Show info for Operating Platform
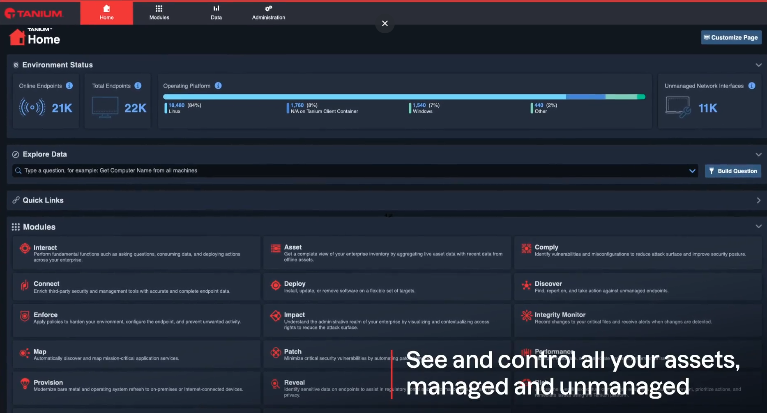767x413 pixels. (218, 86)
